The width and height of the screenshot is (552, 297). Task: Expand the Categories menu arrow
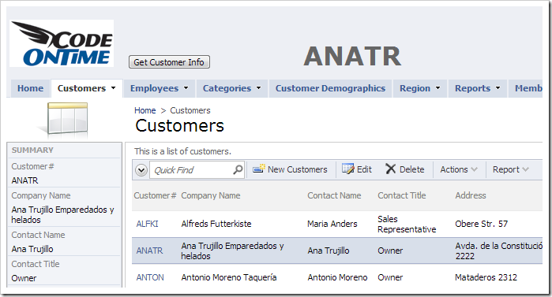(x=259, y=88)
